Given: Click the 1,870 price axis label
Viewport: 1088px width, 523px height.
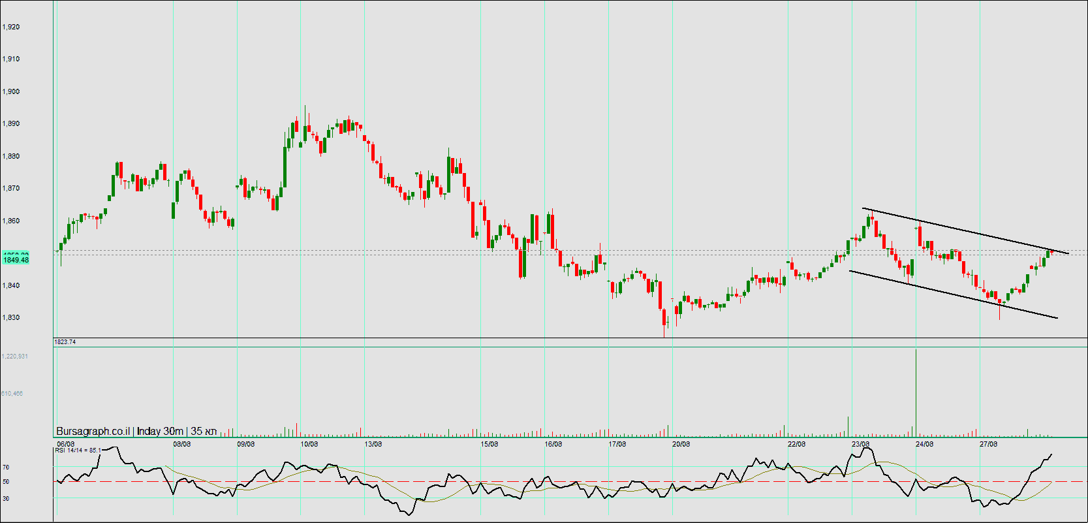Looking at the screenshot, I should click(11, 188).
